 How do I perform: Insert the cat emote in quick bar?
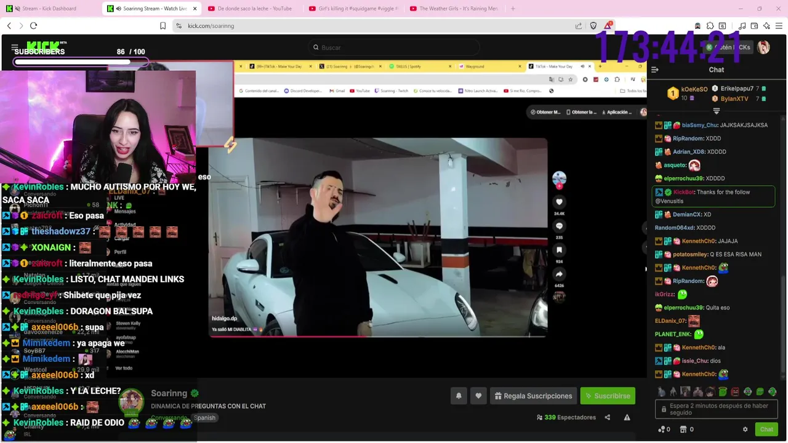coord(661,391)
